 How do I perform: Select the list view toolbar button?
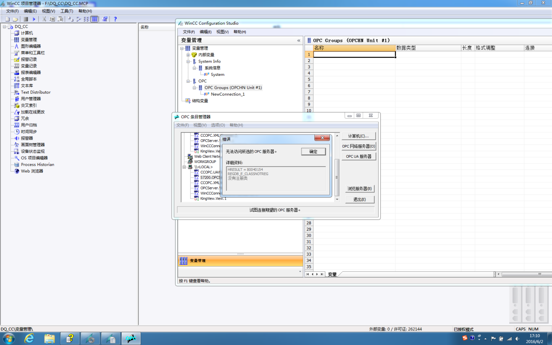pyautogui.click(x=86, y=19)
